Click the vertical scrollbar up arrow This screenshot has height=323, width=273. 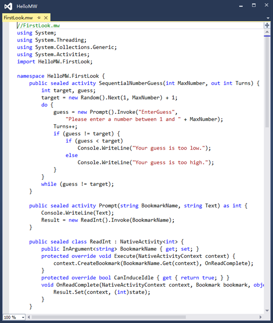267,32
